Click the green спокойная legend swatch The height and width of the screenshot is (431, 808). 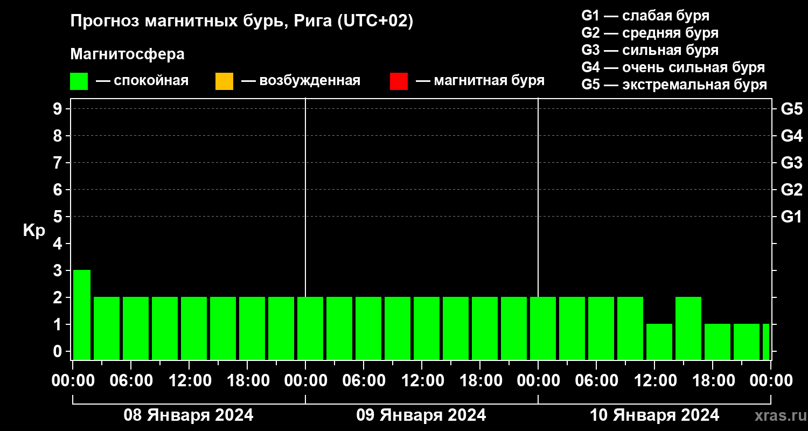pyautogui.click(x=79, y=81)
